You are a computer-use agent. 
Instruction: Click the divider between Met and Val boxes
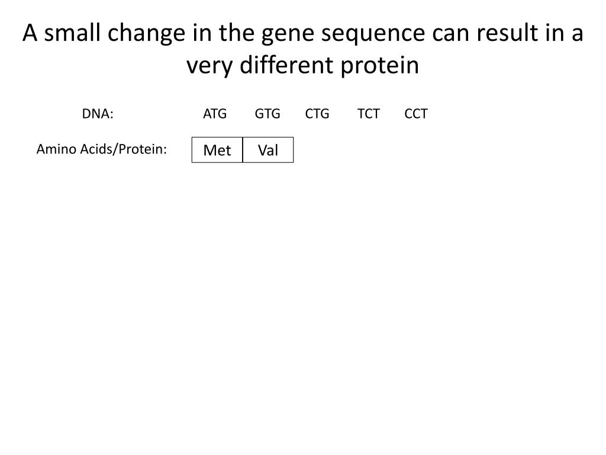pyautogui.click(x=243, y=150)
